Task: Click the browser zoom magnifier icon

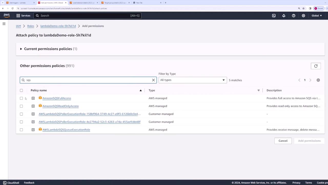Action: 299,8
